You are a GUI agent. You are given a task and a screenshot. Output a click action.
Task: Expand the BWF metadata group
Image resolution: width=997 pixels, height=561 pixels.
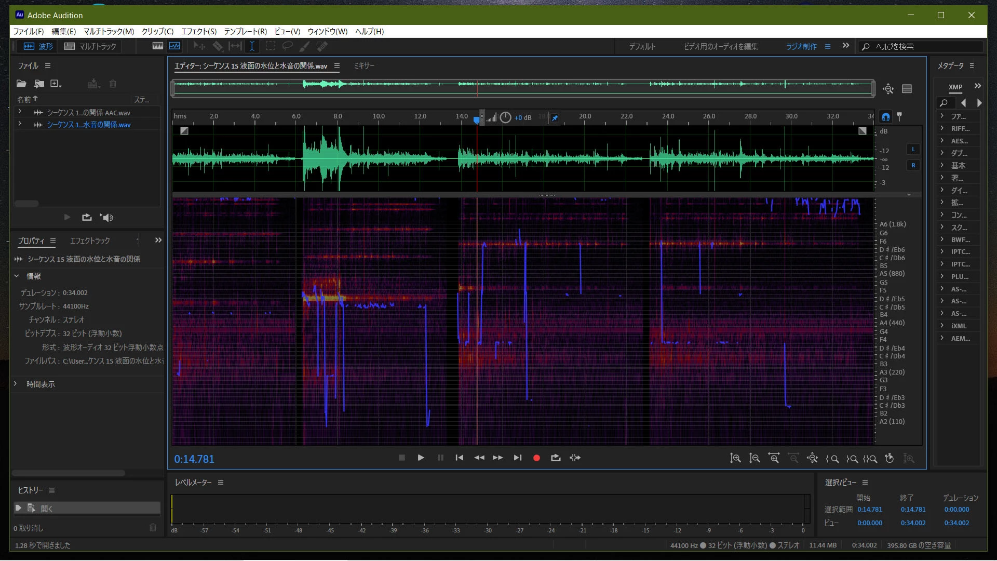[x=942, y=239]
